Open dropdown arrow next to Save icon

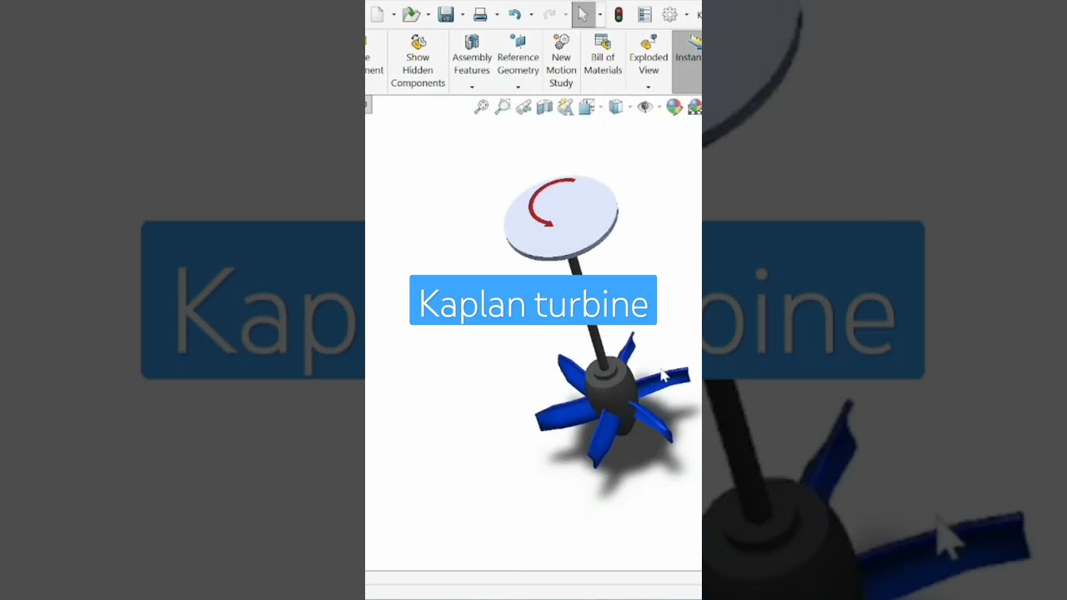point(463,15)
